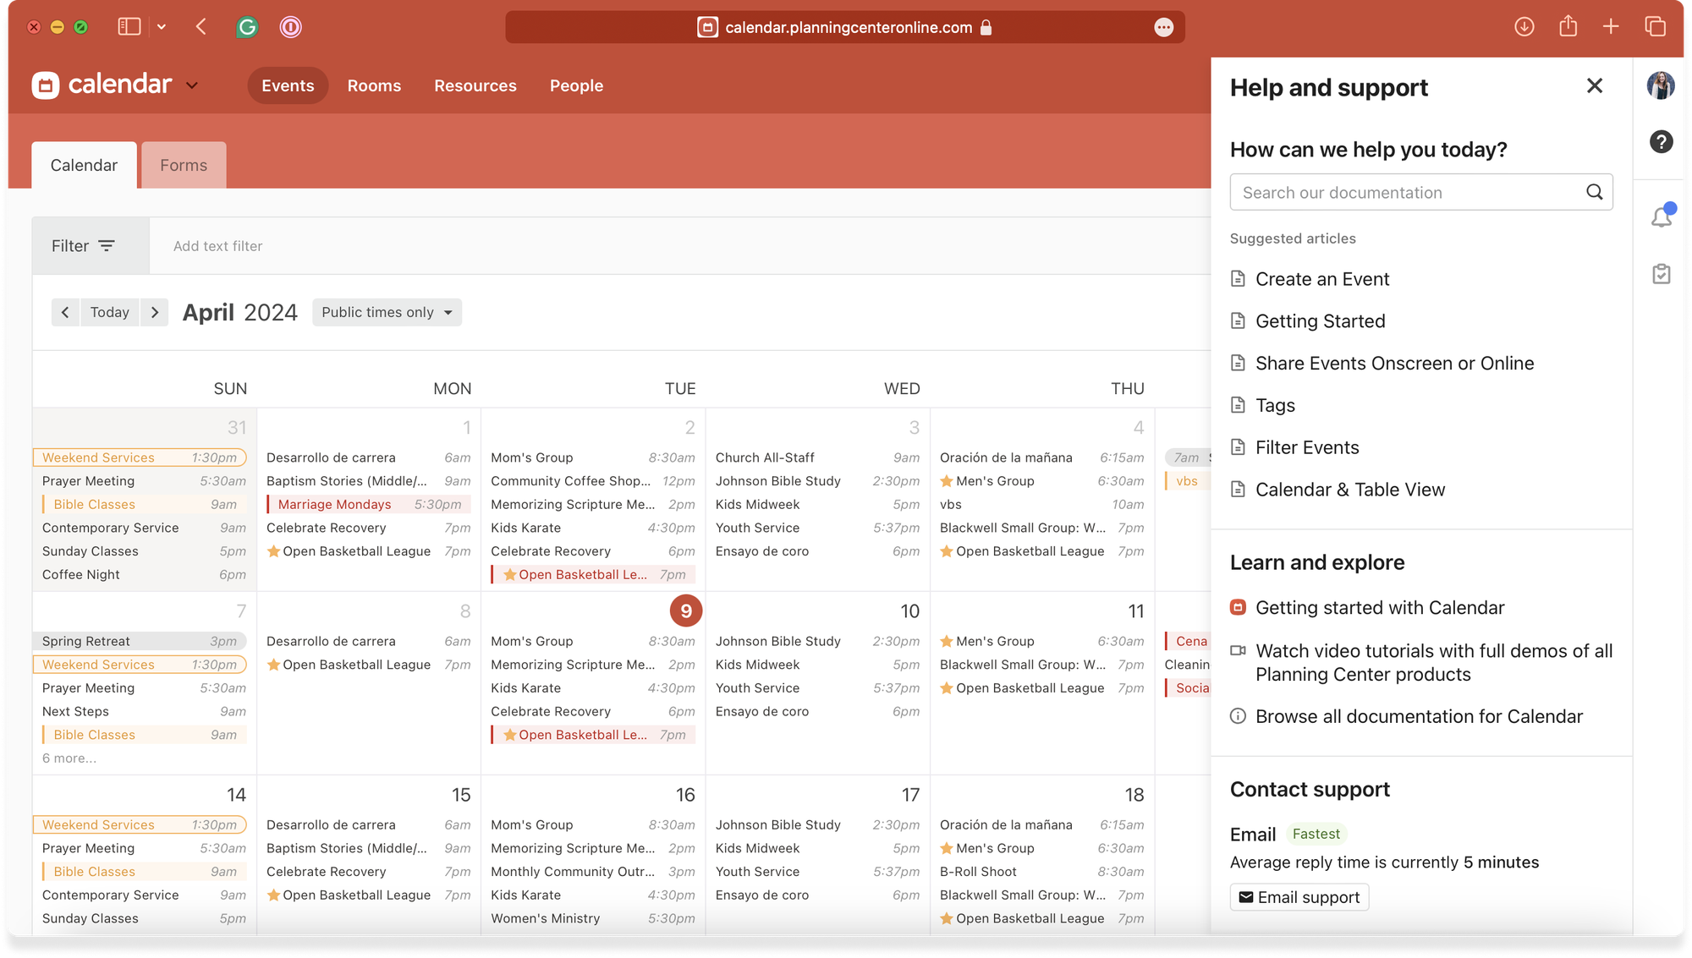This screenshot has width=1692, height=958.
Task: Open the Rooms menu item
Action: (374, 85)
